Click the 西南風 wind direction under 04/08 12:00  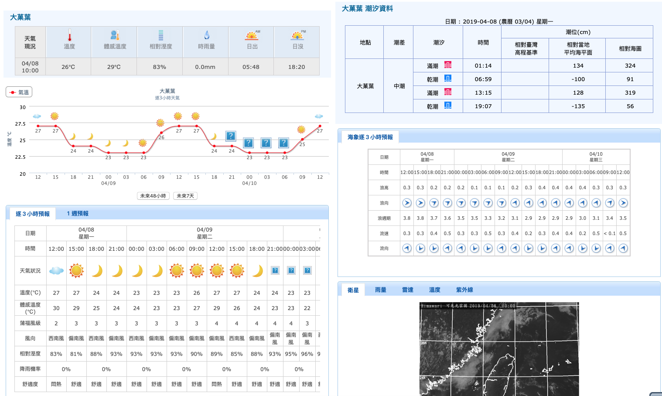[x=56, y=338]
